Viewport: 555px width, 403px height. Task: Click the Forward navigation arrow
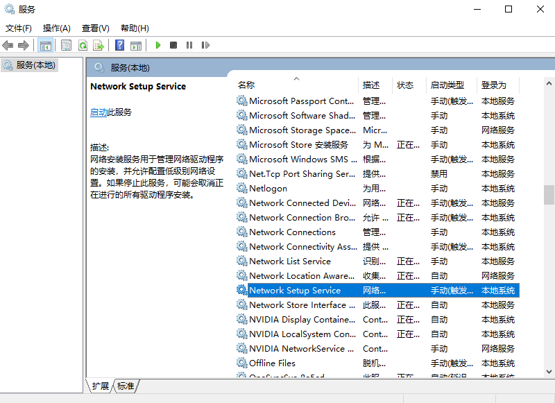click(23, 45)
